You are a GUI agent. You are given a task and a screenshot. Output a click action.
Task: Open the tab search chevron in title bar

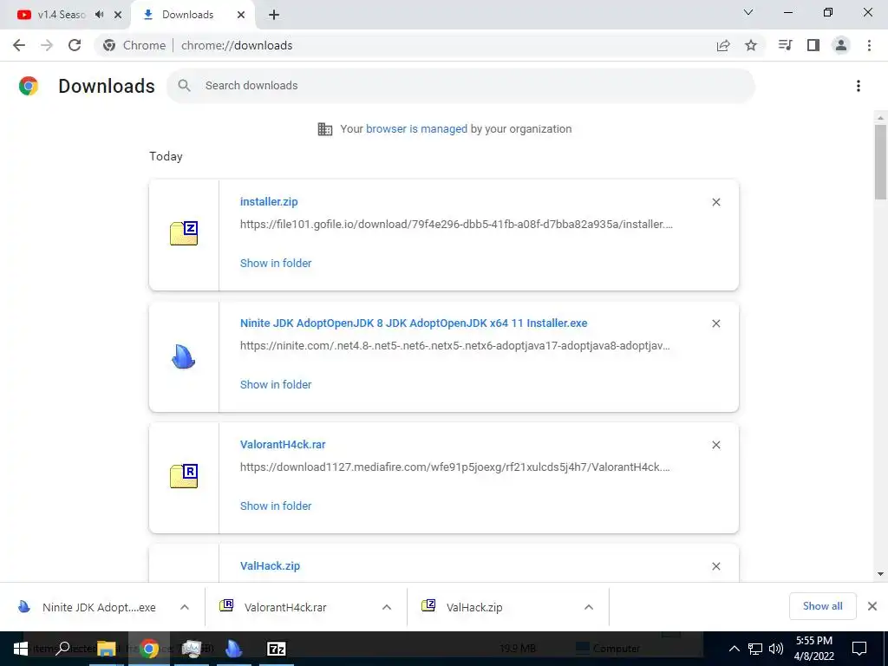point(748,12)
